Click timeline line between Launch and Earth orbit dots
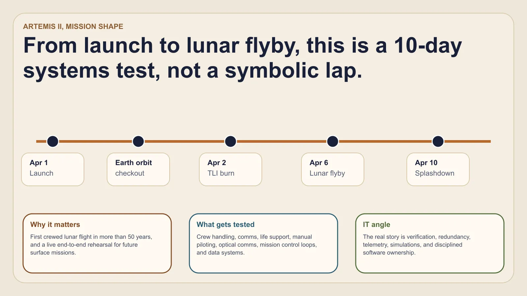 click(x=96, y=141)
